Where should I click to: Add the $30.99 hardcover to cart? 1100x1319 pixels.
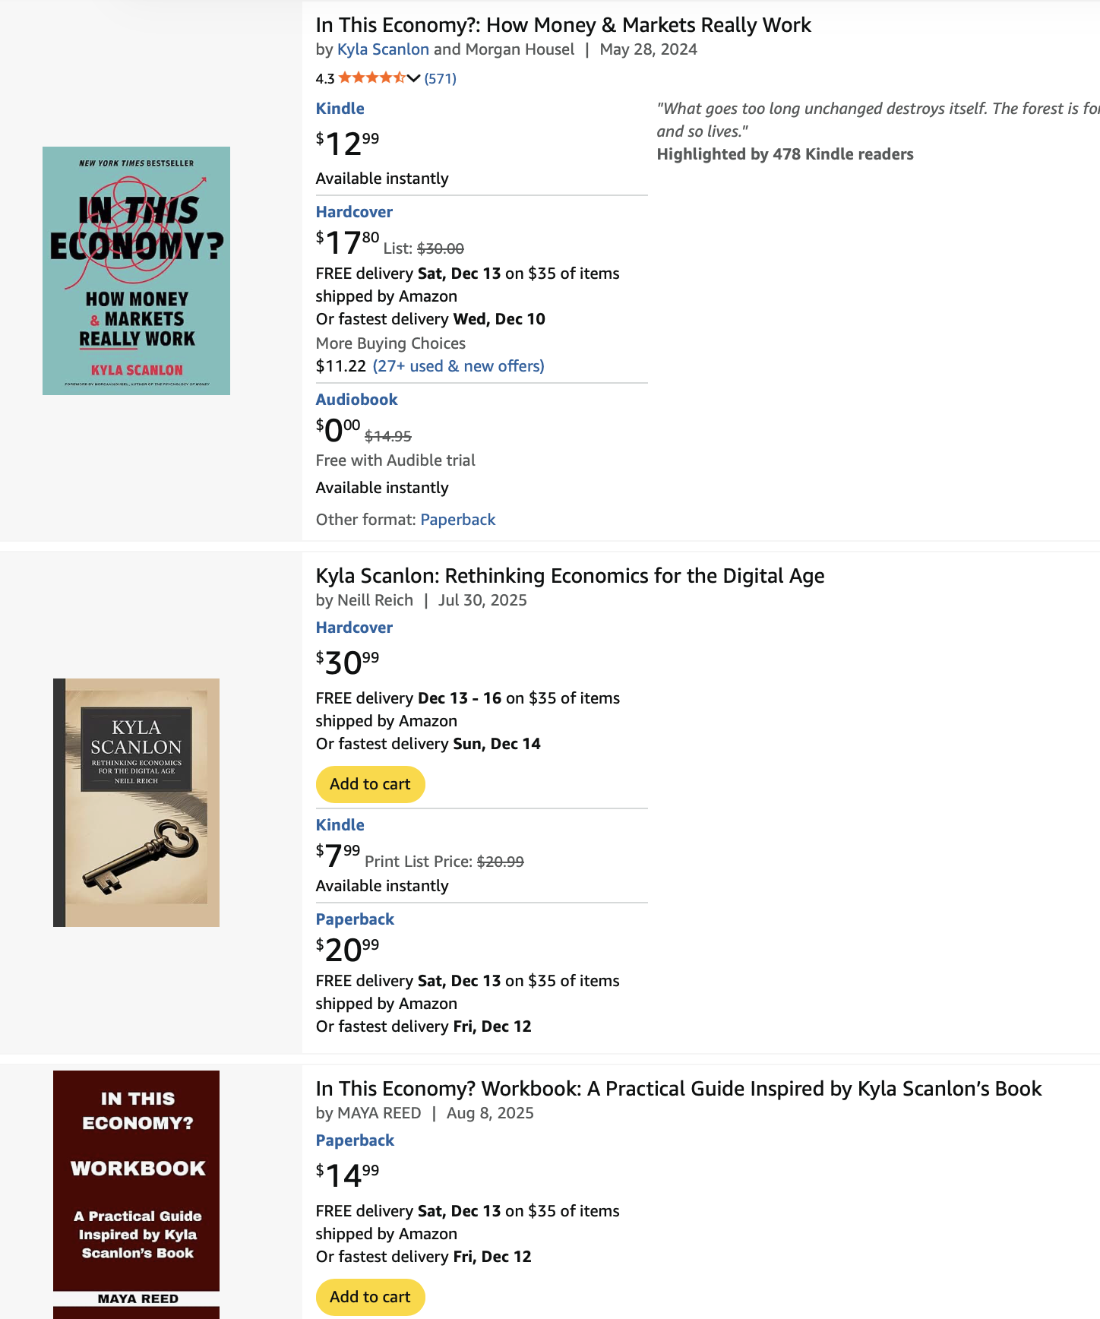click(370, 784)
